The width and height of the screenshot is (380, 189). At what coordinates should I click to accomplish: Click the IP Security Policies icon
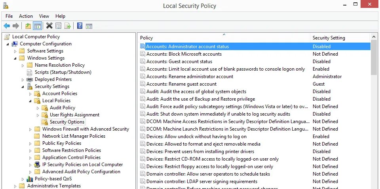(x=37, y=165)
